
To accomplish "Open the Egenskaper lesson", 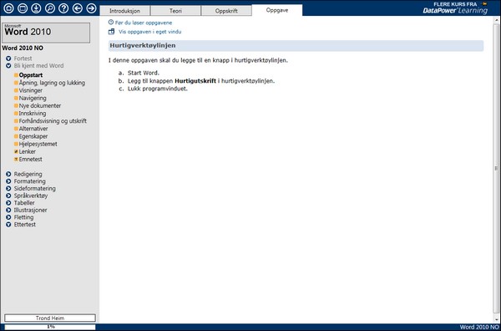I will (33, 136).
